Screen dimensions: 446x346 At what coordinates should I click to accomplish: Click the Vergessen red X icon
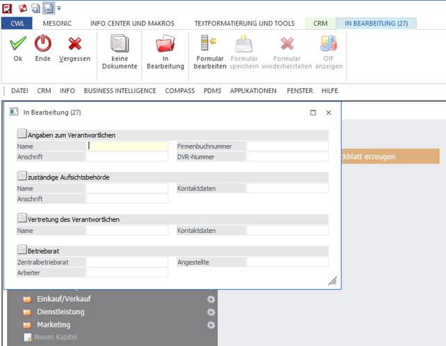point(74,44)
